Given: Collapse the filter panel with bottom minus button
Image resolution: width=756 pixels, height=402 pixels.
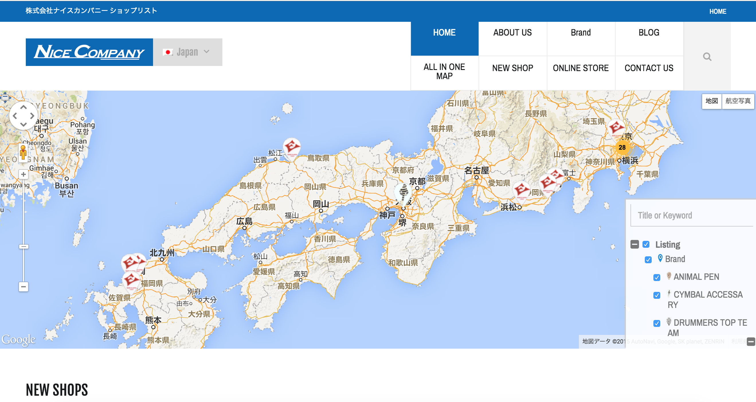Looking at the screenshot, I should click(751, 341).
